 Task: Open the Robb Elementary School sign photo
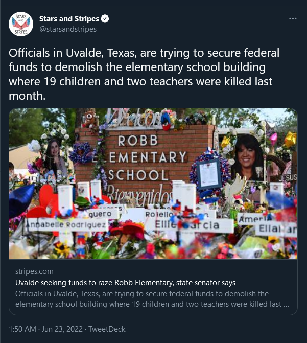(x=153, y=184)
